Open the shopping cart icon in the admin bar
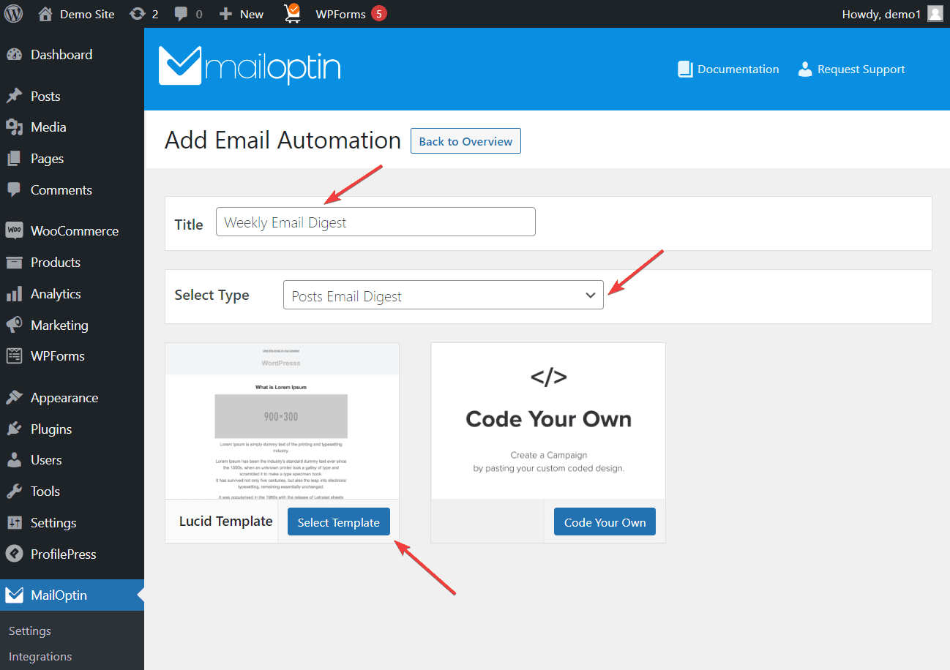950x670 pixels. 291,12
